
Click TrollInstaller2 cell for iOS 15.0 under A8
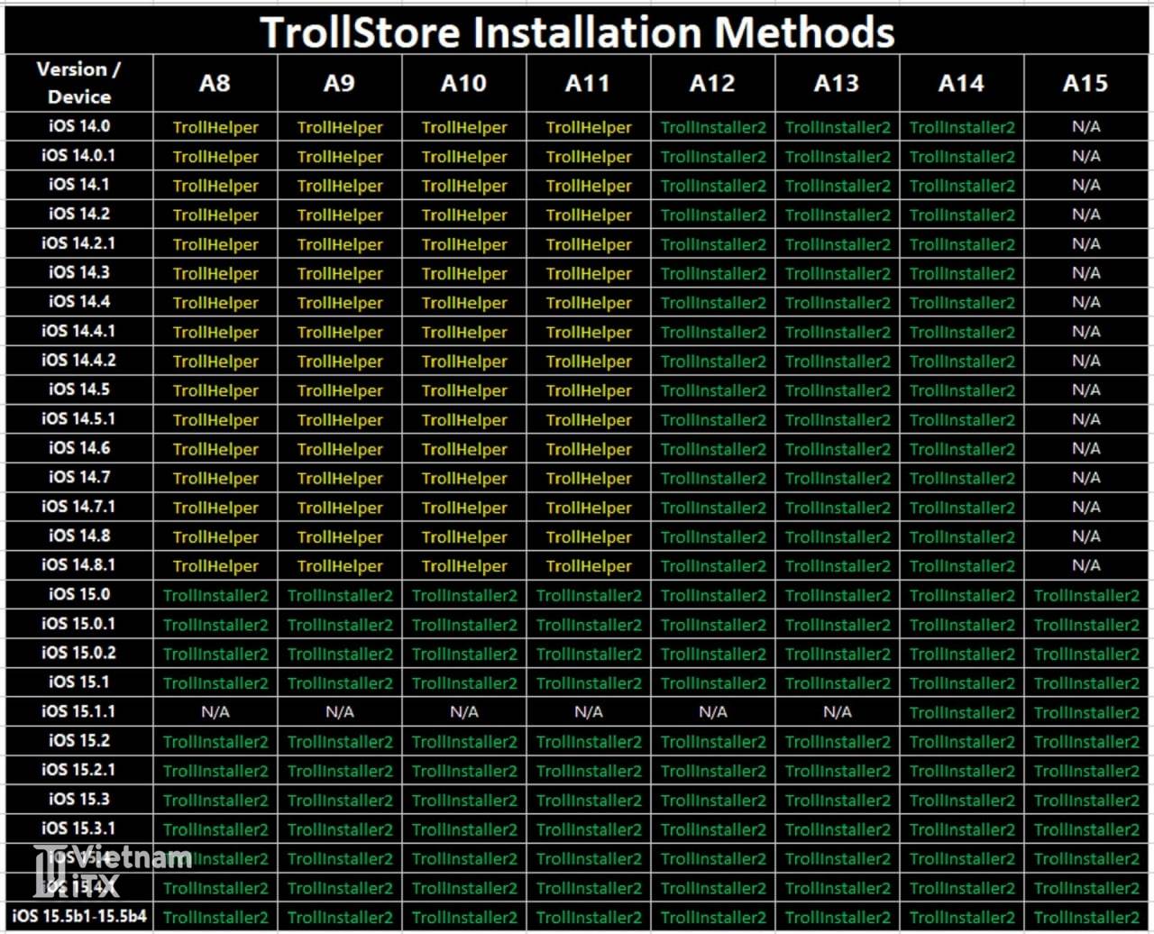coord(215,595)
